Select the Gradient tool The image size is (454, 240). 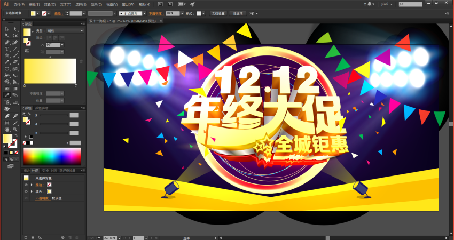click(15, 89)
